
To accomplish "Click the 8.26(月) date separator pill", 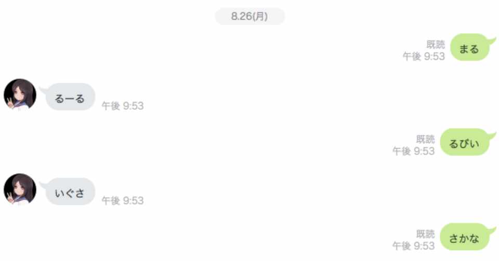I will click(x=250, y=16).
